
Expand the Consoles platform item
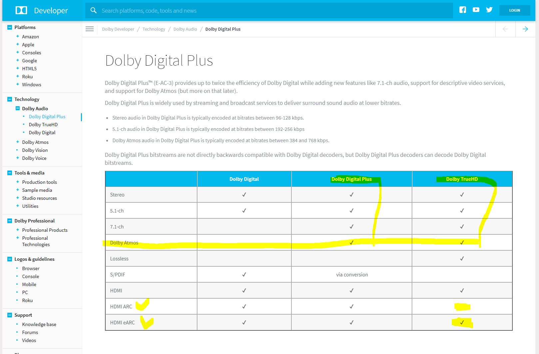[x=17, y=52]
